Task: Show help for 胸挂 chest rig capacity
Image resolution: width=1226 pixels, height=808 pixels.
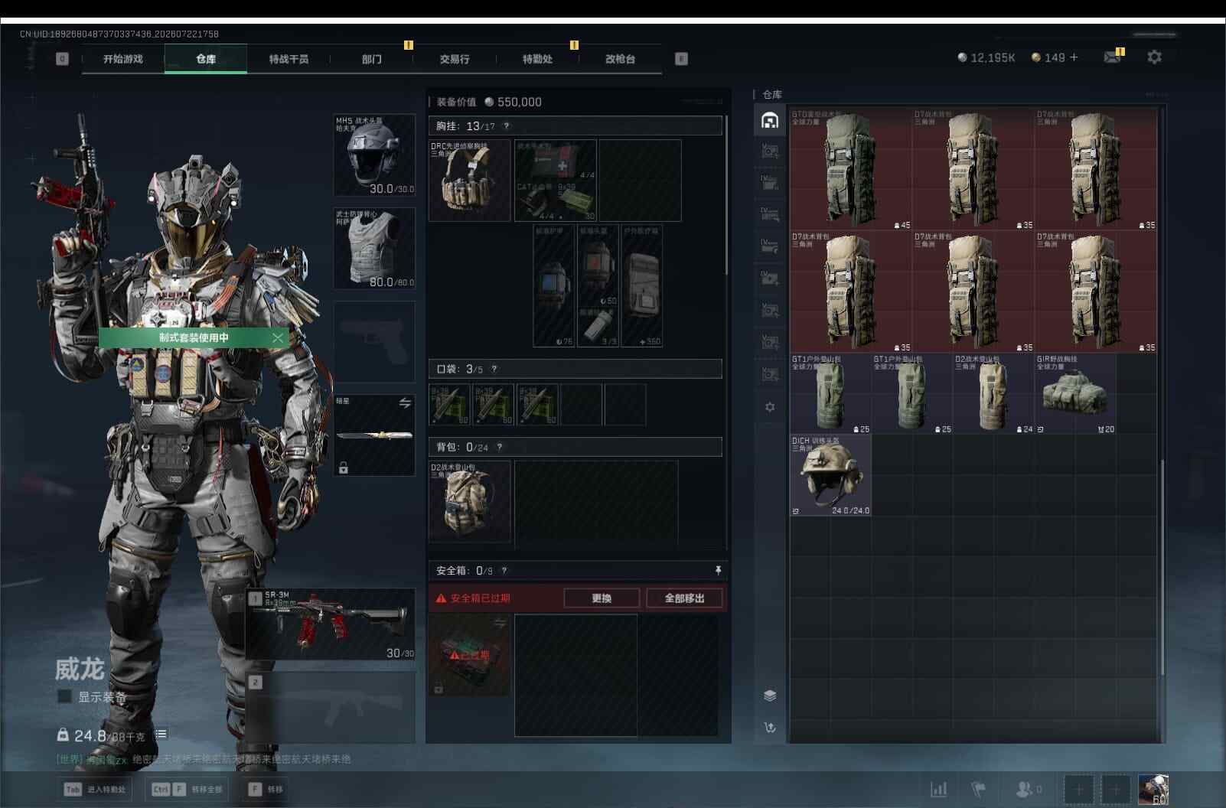Action: (506, 126)
